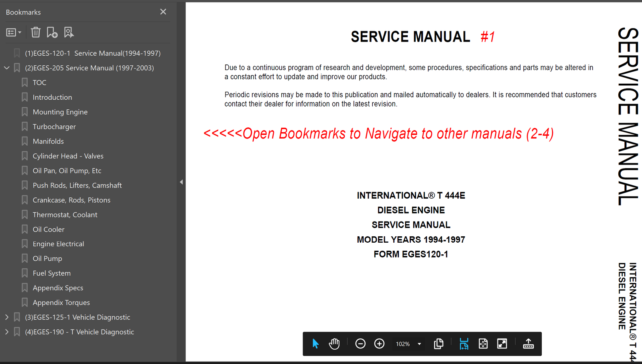Find current bookmark icon

(69, 32)
